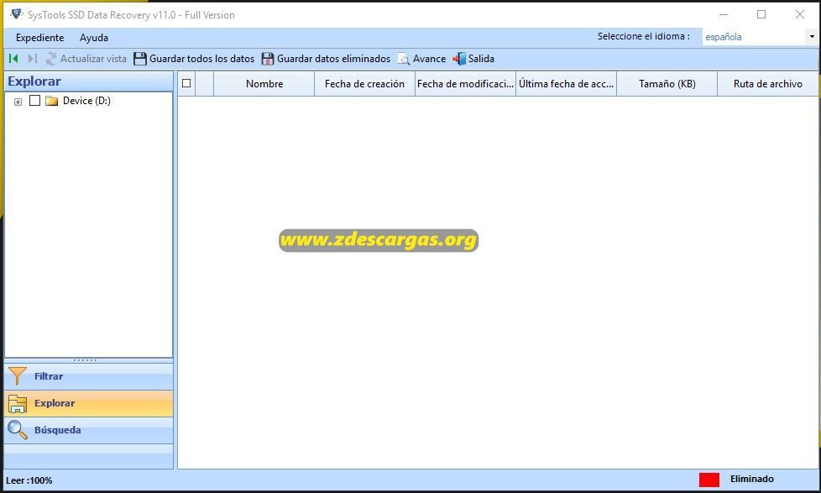The image size is (821, 493).
Task: Minimize the SysTools window
Action: 723,14
